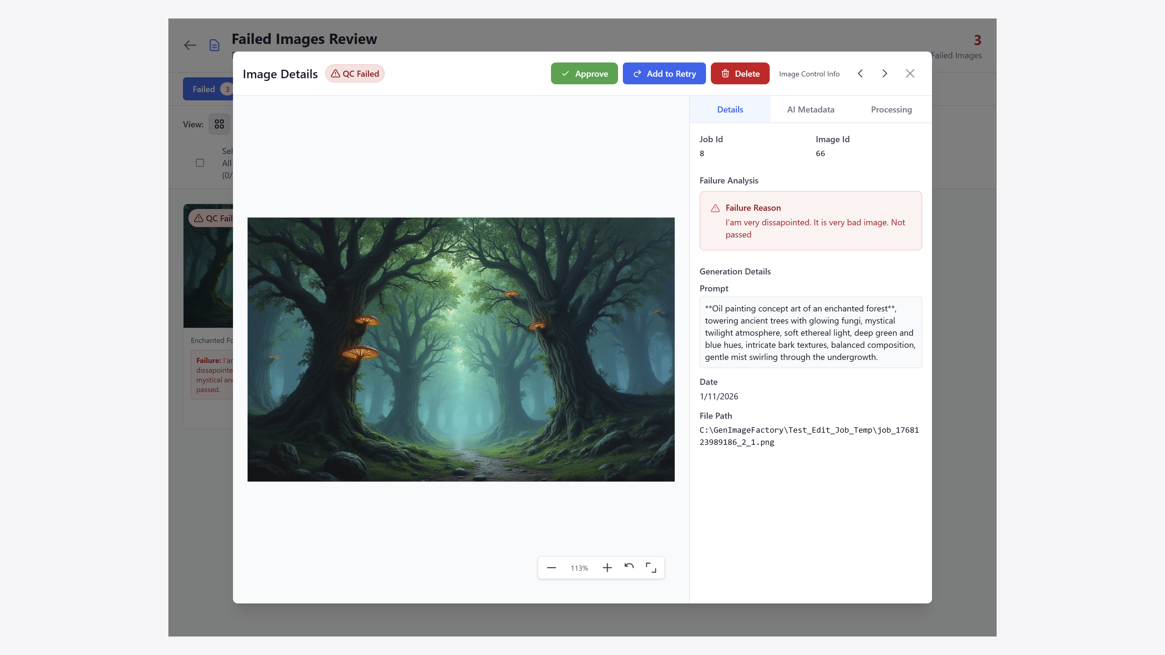The height and width of the screenshot is (655, 1165).
Task: Go to next image with right chevron
Action: tap(885, 74)
